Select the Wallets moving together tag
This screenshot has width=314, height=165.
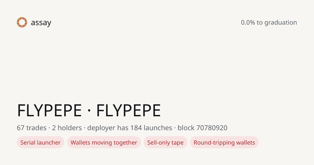tap(104, 142)
